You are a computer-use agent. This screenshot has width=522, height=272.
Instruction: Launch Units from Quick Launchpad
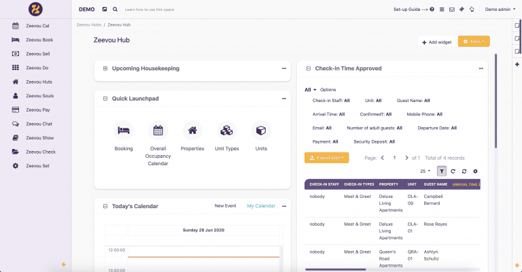pos(261,136)
